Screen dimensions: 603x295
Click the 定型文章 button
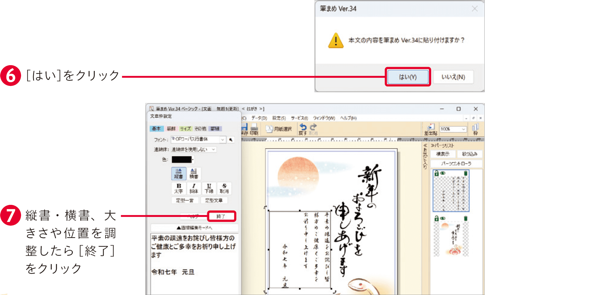click(214, 201)
